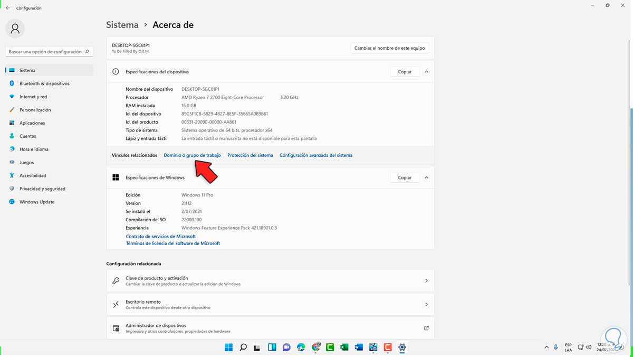Open Word from the taskbar
Image resolution: width=633 pixels, height=357 pixels.
pyautogui.click(x=359, y=347)
